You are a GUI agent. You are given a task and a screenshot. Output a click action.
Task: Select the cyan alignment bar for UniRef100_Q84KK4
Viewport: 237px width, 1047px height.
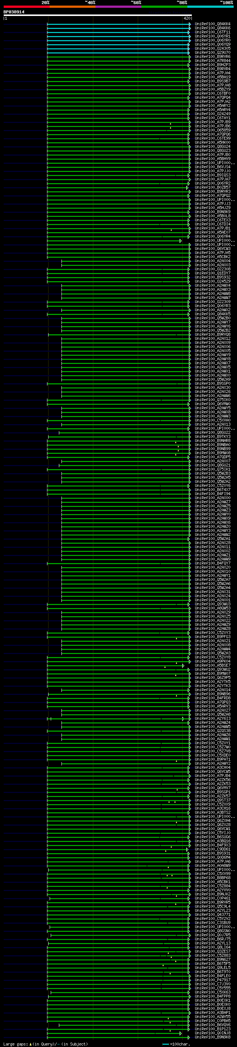click(119, 24)
